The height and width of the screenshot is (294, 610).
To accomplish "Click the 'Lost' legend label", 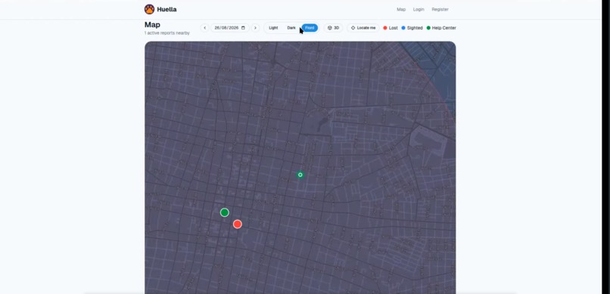I will coord(394,28).
